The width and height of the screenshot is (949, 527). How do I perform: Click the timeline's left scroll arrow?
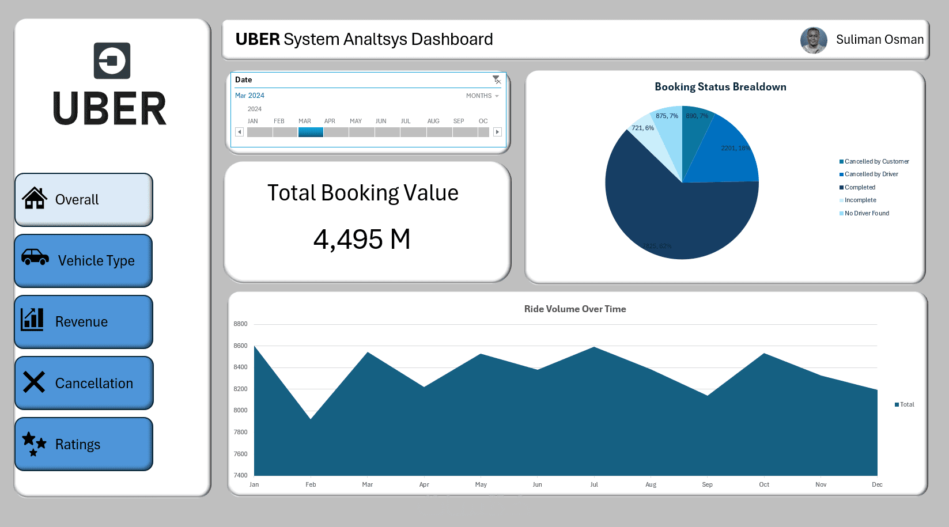(x=240, y=132)
